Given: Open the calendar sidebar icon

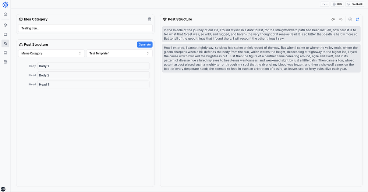Looking at the screenshot, I should 6,62.
